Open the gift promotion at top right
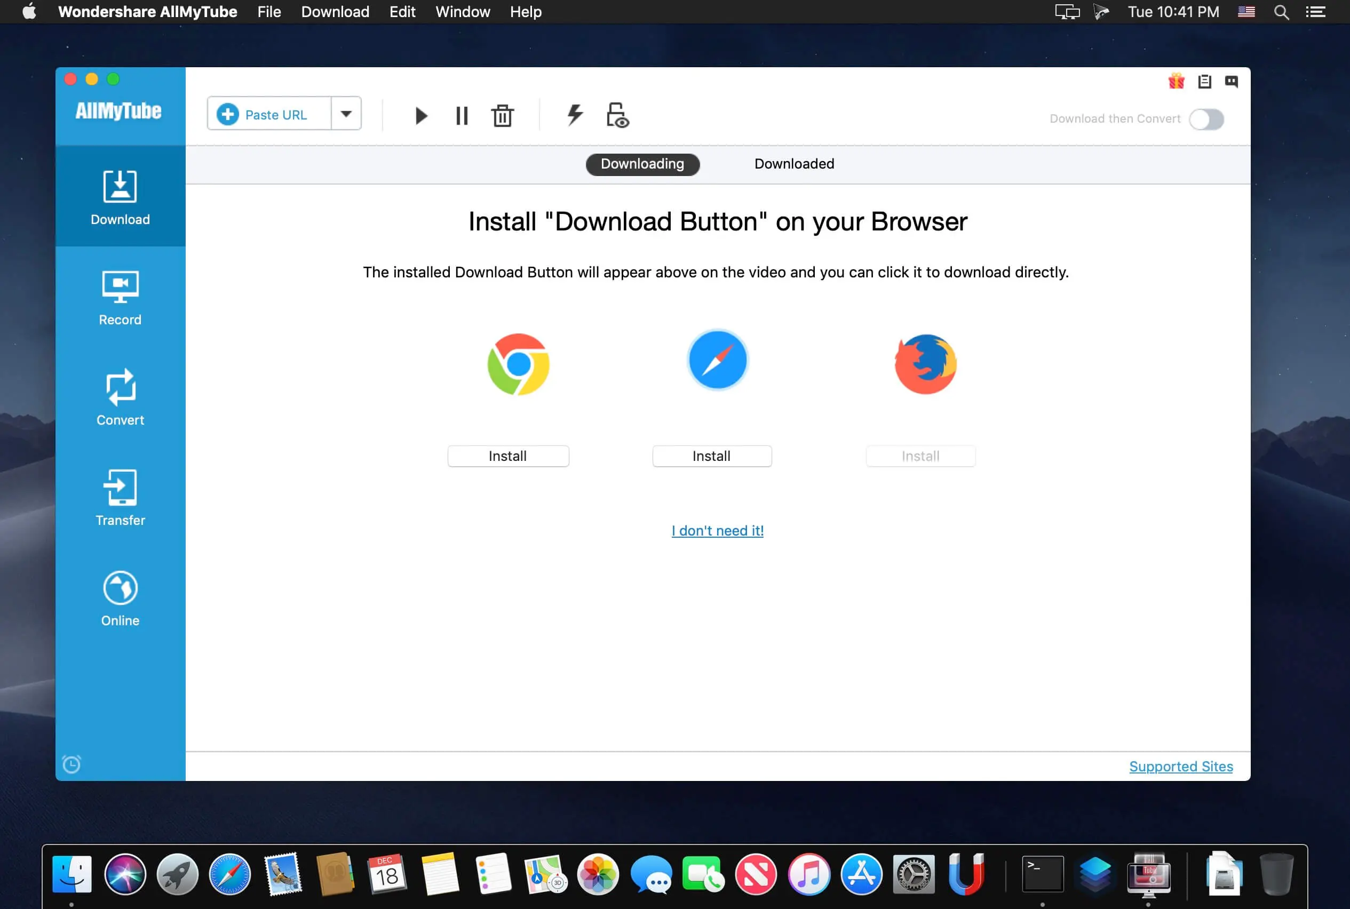The image size is (1350, 909). pyautogui.click(x=1176, y=82)
